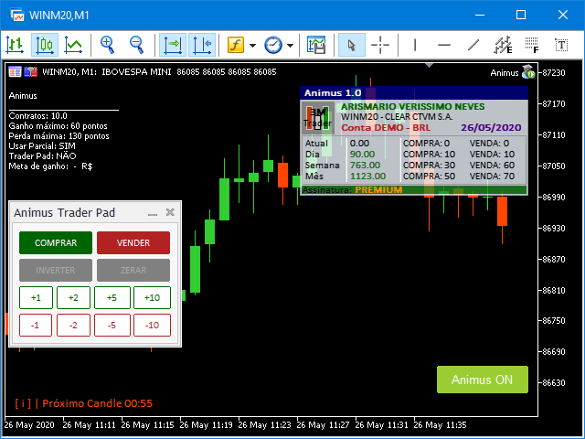
Task: Add five contracts with +5
Action: pos(112,297)
